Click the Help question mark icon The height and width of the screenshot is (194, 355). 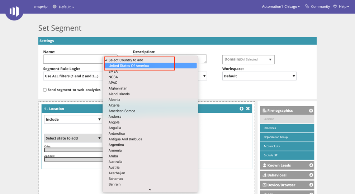point(335,6)
